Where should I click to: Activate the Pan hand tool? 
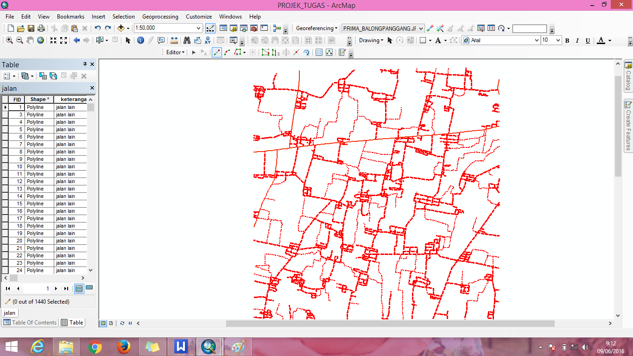coord(30,40)
